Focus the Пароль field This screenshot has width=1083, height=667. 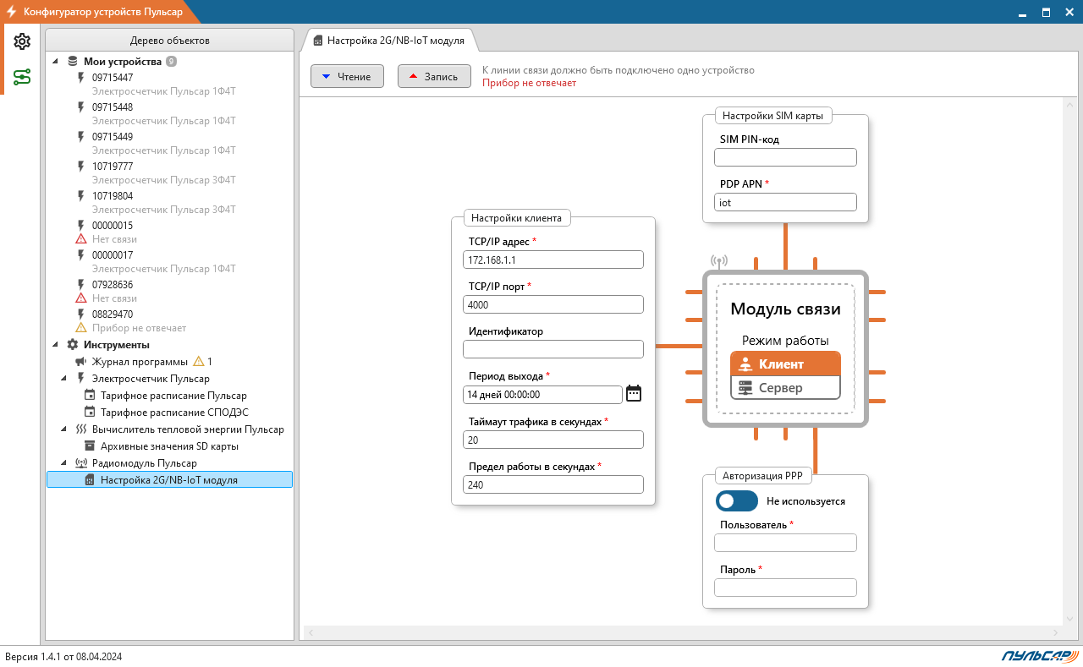tap(785, 588)
